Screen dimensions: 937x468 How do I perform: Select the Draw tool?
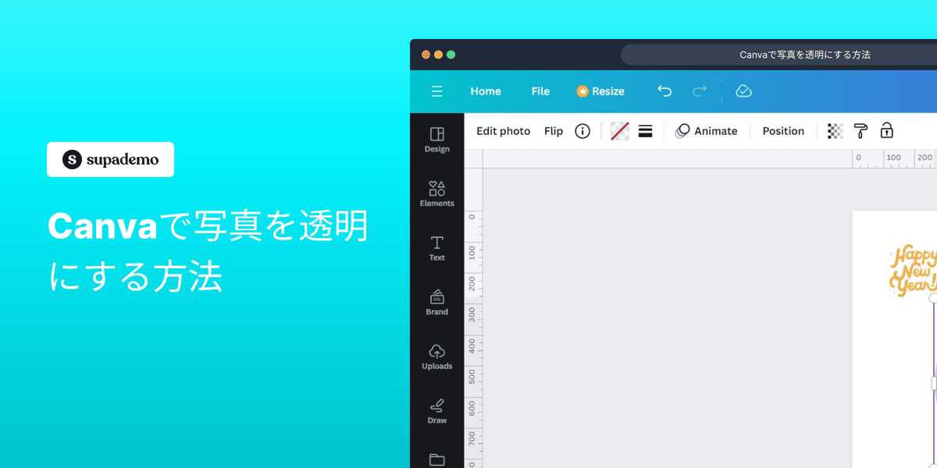pos(436,410)
